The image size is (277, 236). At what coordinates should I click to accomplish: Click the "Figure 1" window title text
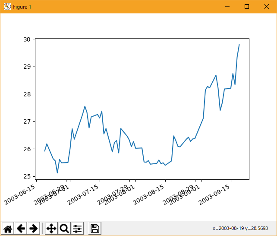[x=22, y=7]
